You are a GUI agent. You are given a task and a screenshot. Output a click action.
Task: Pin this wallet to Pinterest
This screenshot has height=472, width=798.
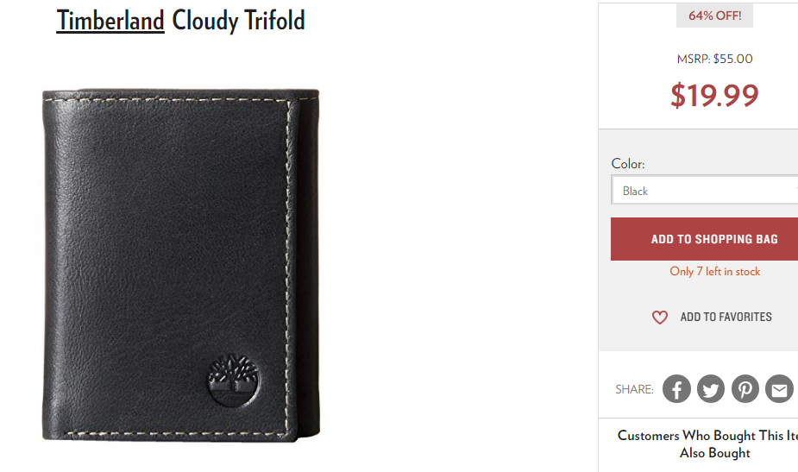[745, 389]
